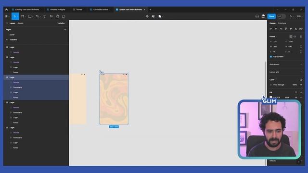
Task: Click the frame width input field
Action: tap(276, 47)
